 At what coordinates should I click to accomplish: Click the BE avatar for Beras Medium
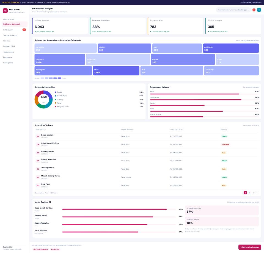click(38, 136)
